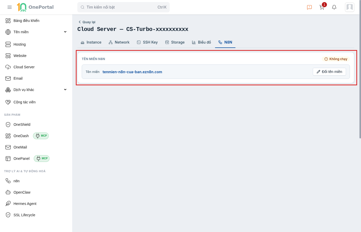Select the N8N tab

(x=225, y=42)
